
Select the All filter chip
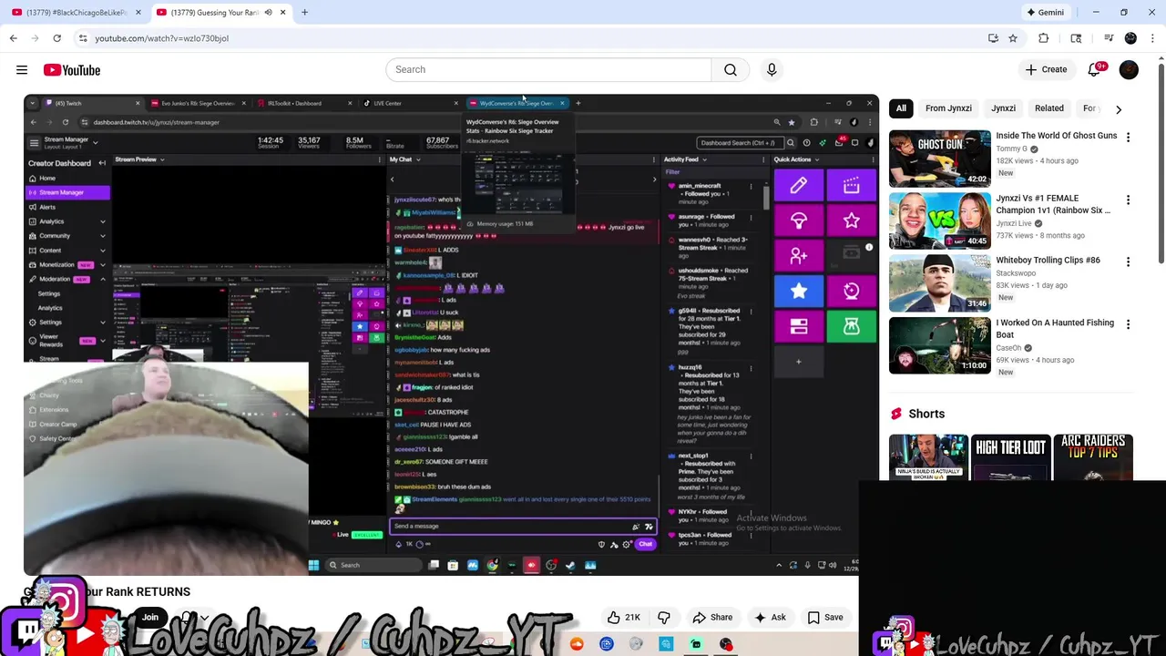tap(901, 108)
